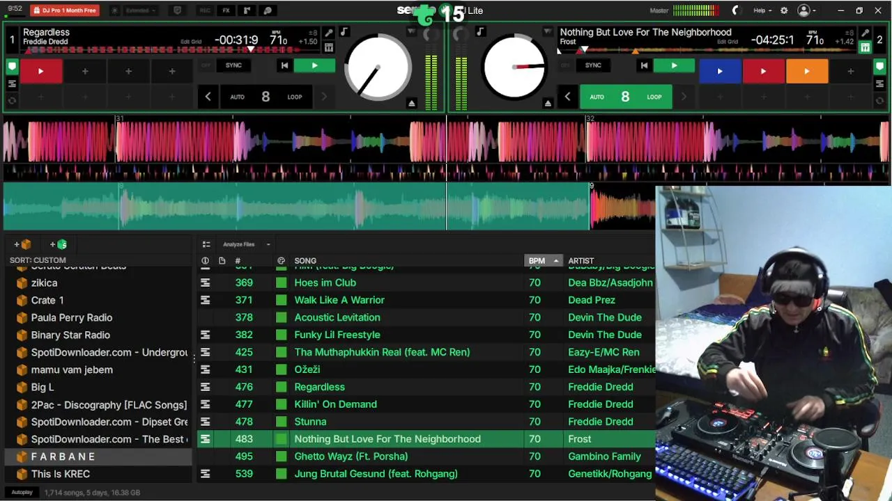This screenshot has width=892, height=501.
Task: Trigger the red cue point on deck 1
Action: click(41, 71)
